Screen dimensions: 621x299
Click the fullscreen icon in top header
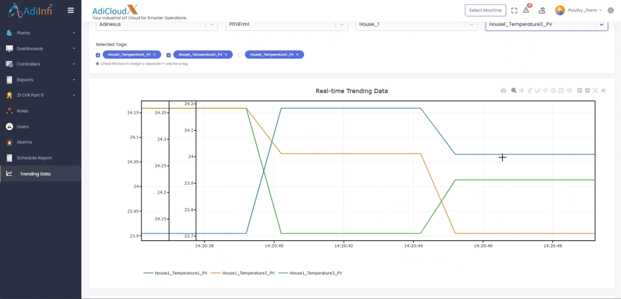coord(514,11)
